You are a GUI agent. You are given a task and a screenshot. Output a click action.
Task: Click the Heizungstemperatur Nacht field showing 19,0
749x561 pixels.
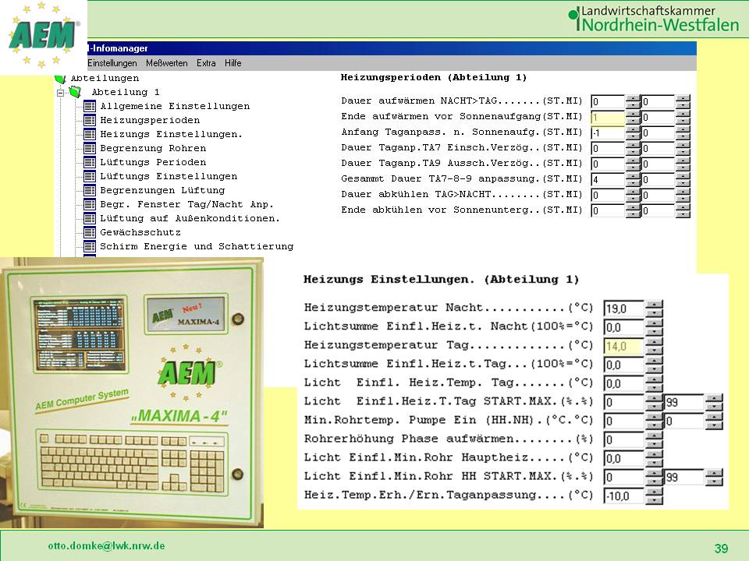623,308
